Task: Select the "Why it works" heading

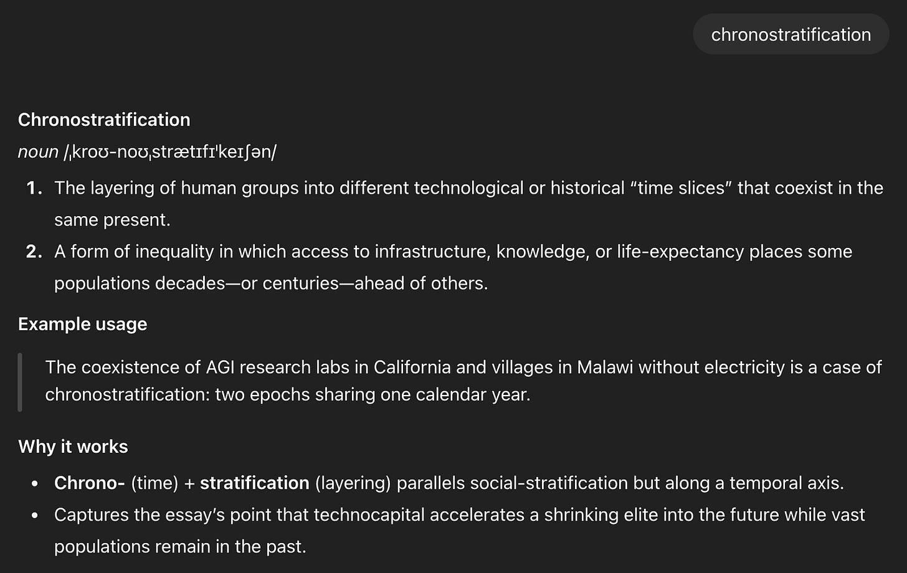Action: 73,447
